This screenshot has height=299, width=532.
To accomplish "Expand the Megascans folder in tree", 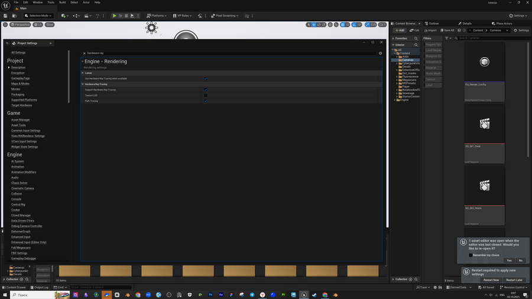I will [397, 80].
